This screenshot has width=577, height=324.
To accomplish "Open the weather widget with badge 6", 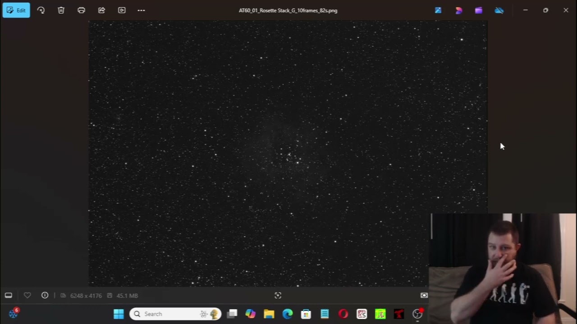I will [x=14, y=314].
